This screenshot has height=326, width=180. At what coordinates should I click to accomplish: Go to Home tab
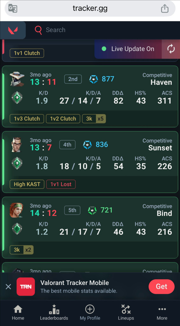point(18,313)
